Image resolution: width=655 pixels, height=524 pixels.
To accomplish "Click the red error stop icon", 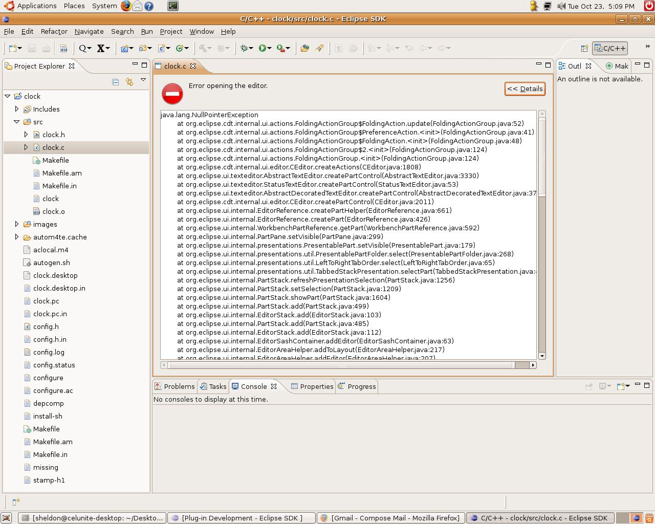I will pyautogui.click(x=172, y=94).
